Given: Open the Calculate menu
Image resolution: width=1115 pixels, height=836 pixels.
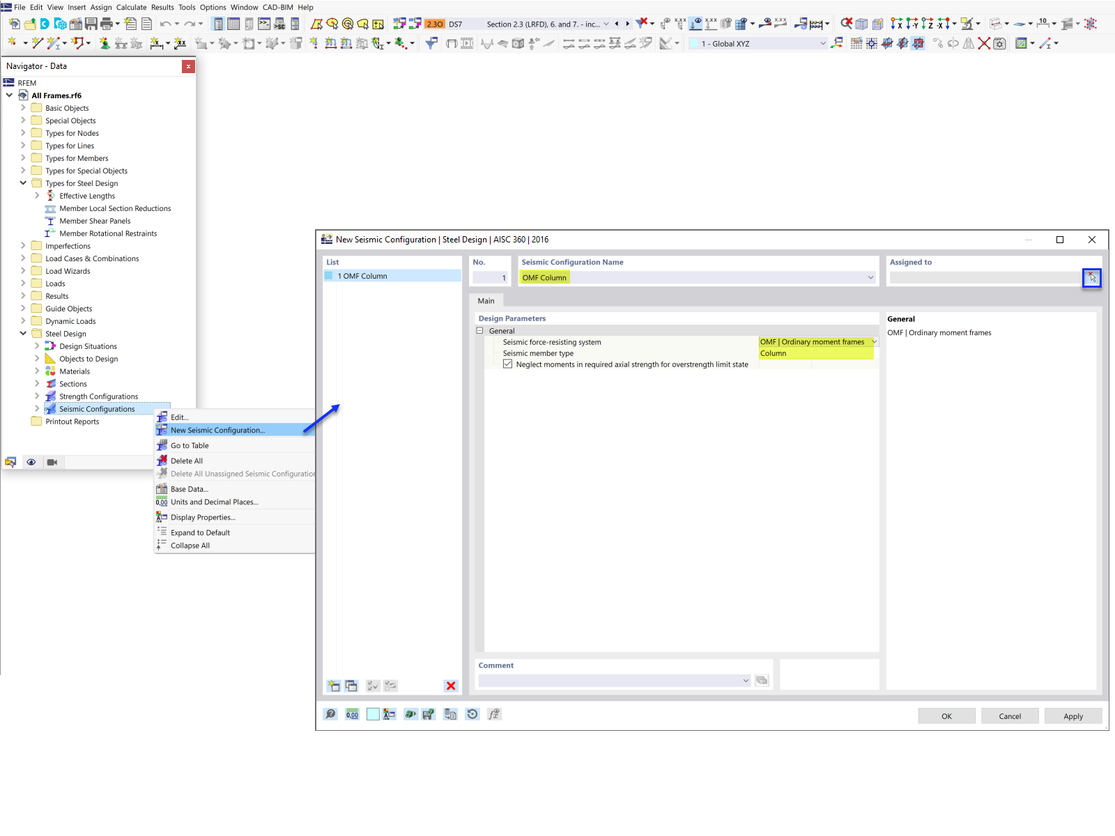Looking at the screenshot, I should (x=131, y=7).
